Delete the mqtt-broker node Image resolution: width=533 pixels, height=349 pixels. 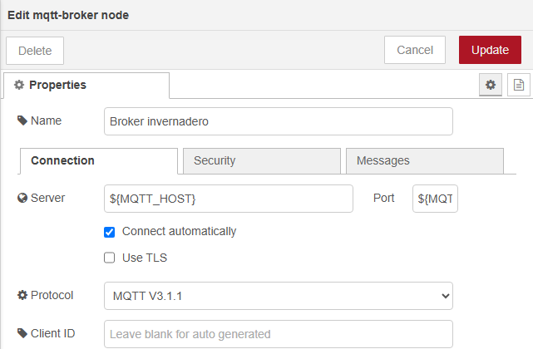tap(35, 51)
